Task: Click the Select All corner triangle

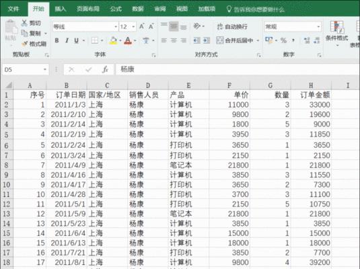Action: point(9,85)
